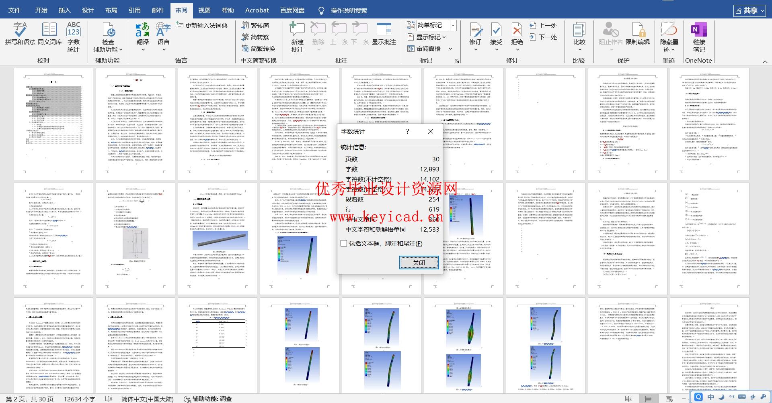The height and width of the screenshot is (403, 772).
Task: Open Chinese conversion options (简繁转换)
Action: 258,49
